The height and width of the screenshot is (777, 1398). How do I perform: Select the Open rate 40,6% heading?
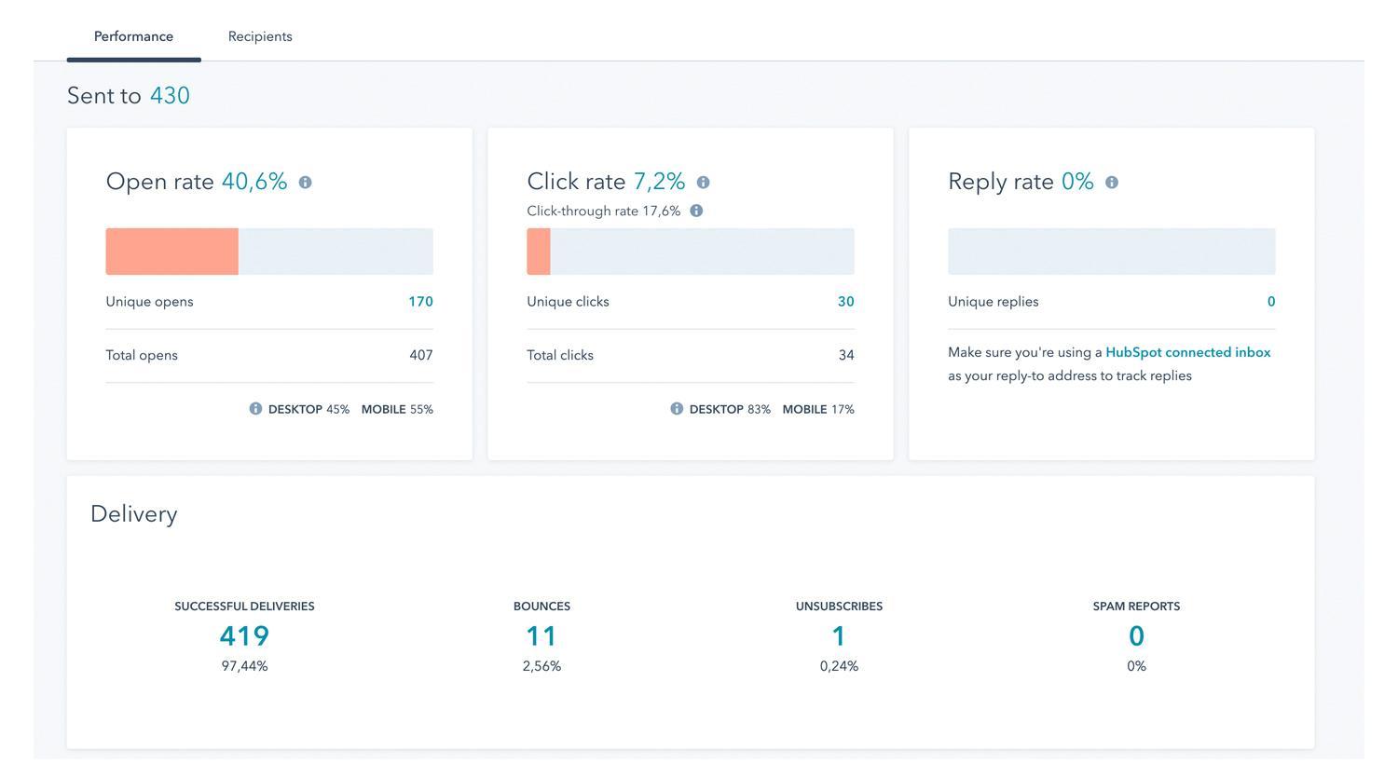coord(197,182)
